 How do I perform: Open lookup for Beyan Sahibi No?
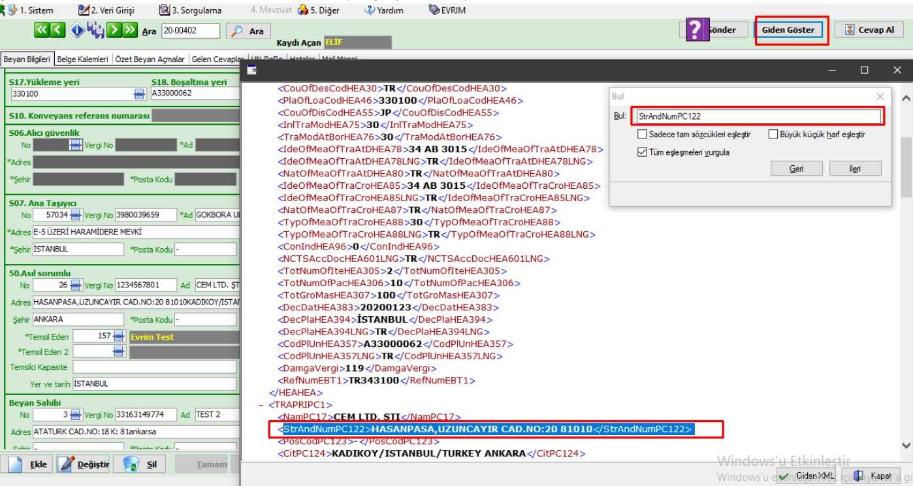click(x=76, y=415)
